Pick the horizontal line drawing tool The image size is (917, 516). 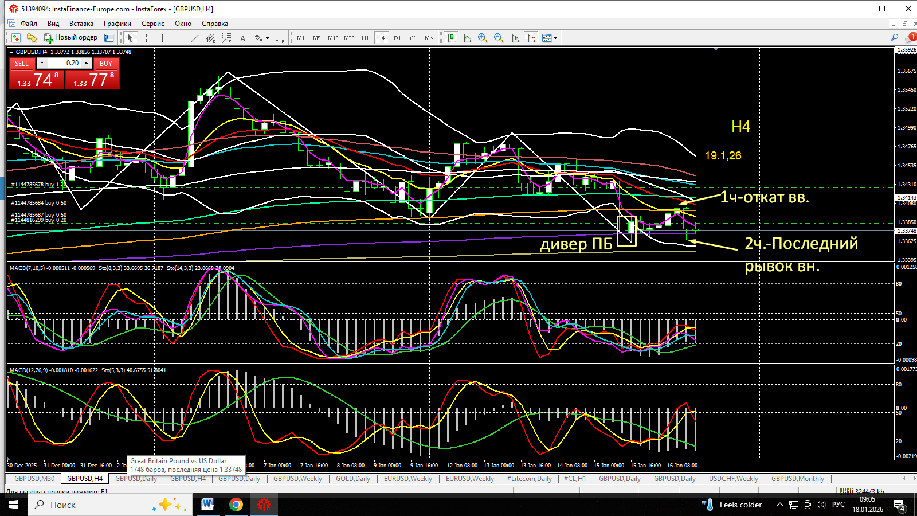point(179,38)
